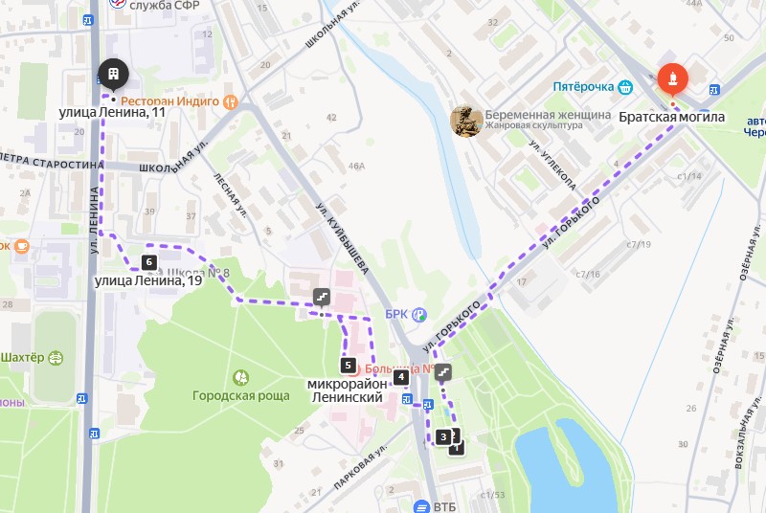Click the stairs marker near Горького street

443,372
